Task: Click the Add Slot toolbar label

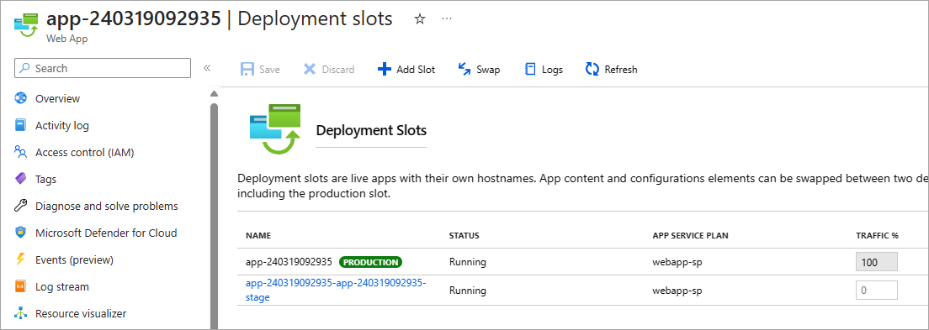Action: 416,69
